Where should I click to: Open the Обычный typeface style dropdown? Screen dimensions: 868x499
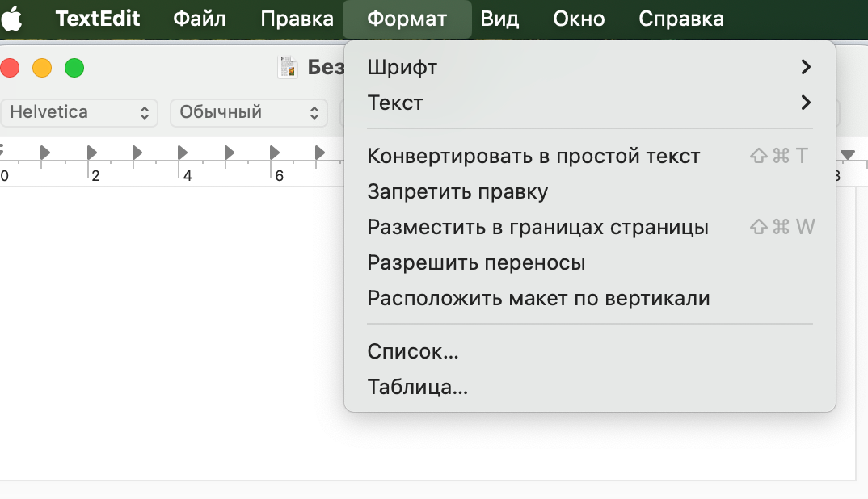coord(248,113)
